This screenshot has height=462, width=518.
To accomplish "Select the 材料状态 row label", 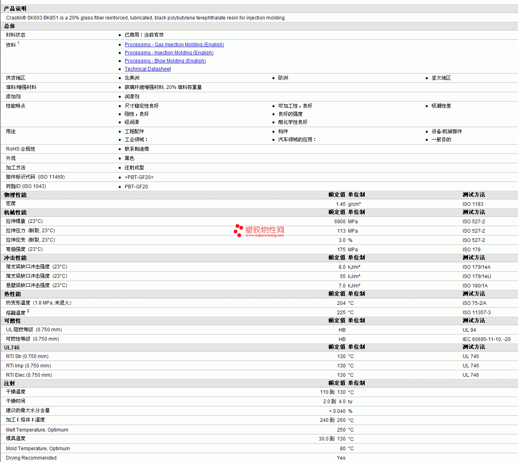I will 15,35.
